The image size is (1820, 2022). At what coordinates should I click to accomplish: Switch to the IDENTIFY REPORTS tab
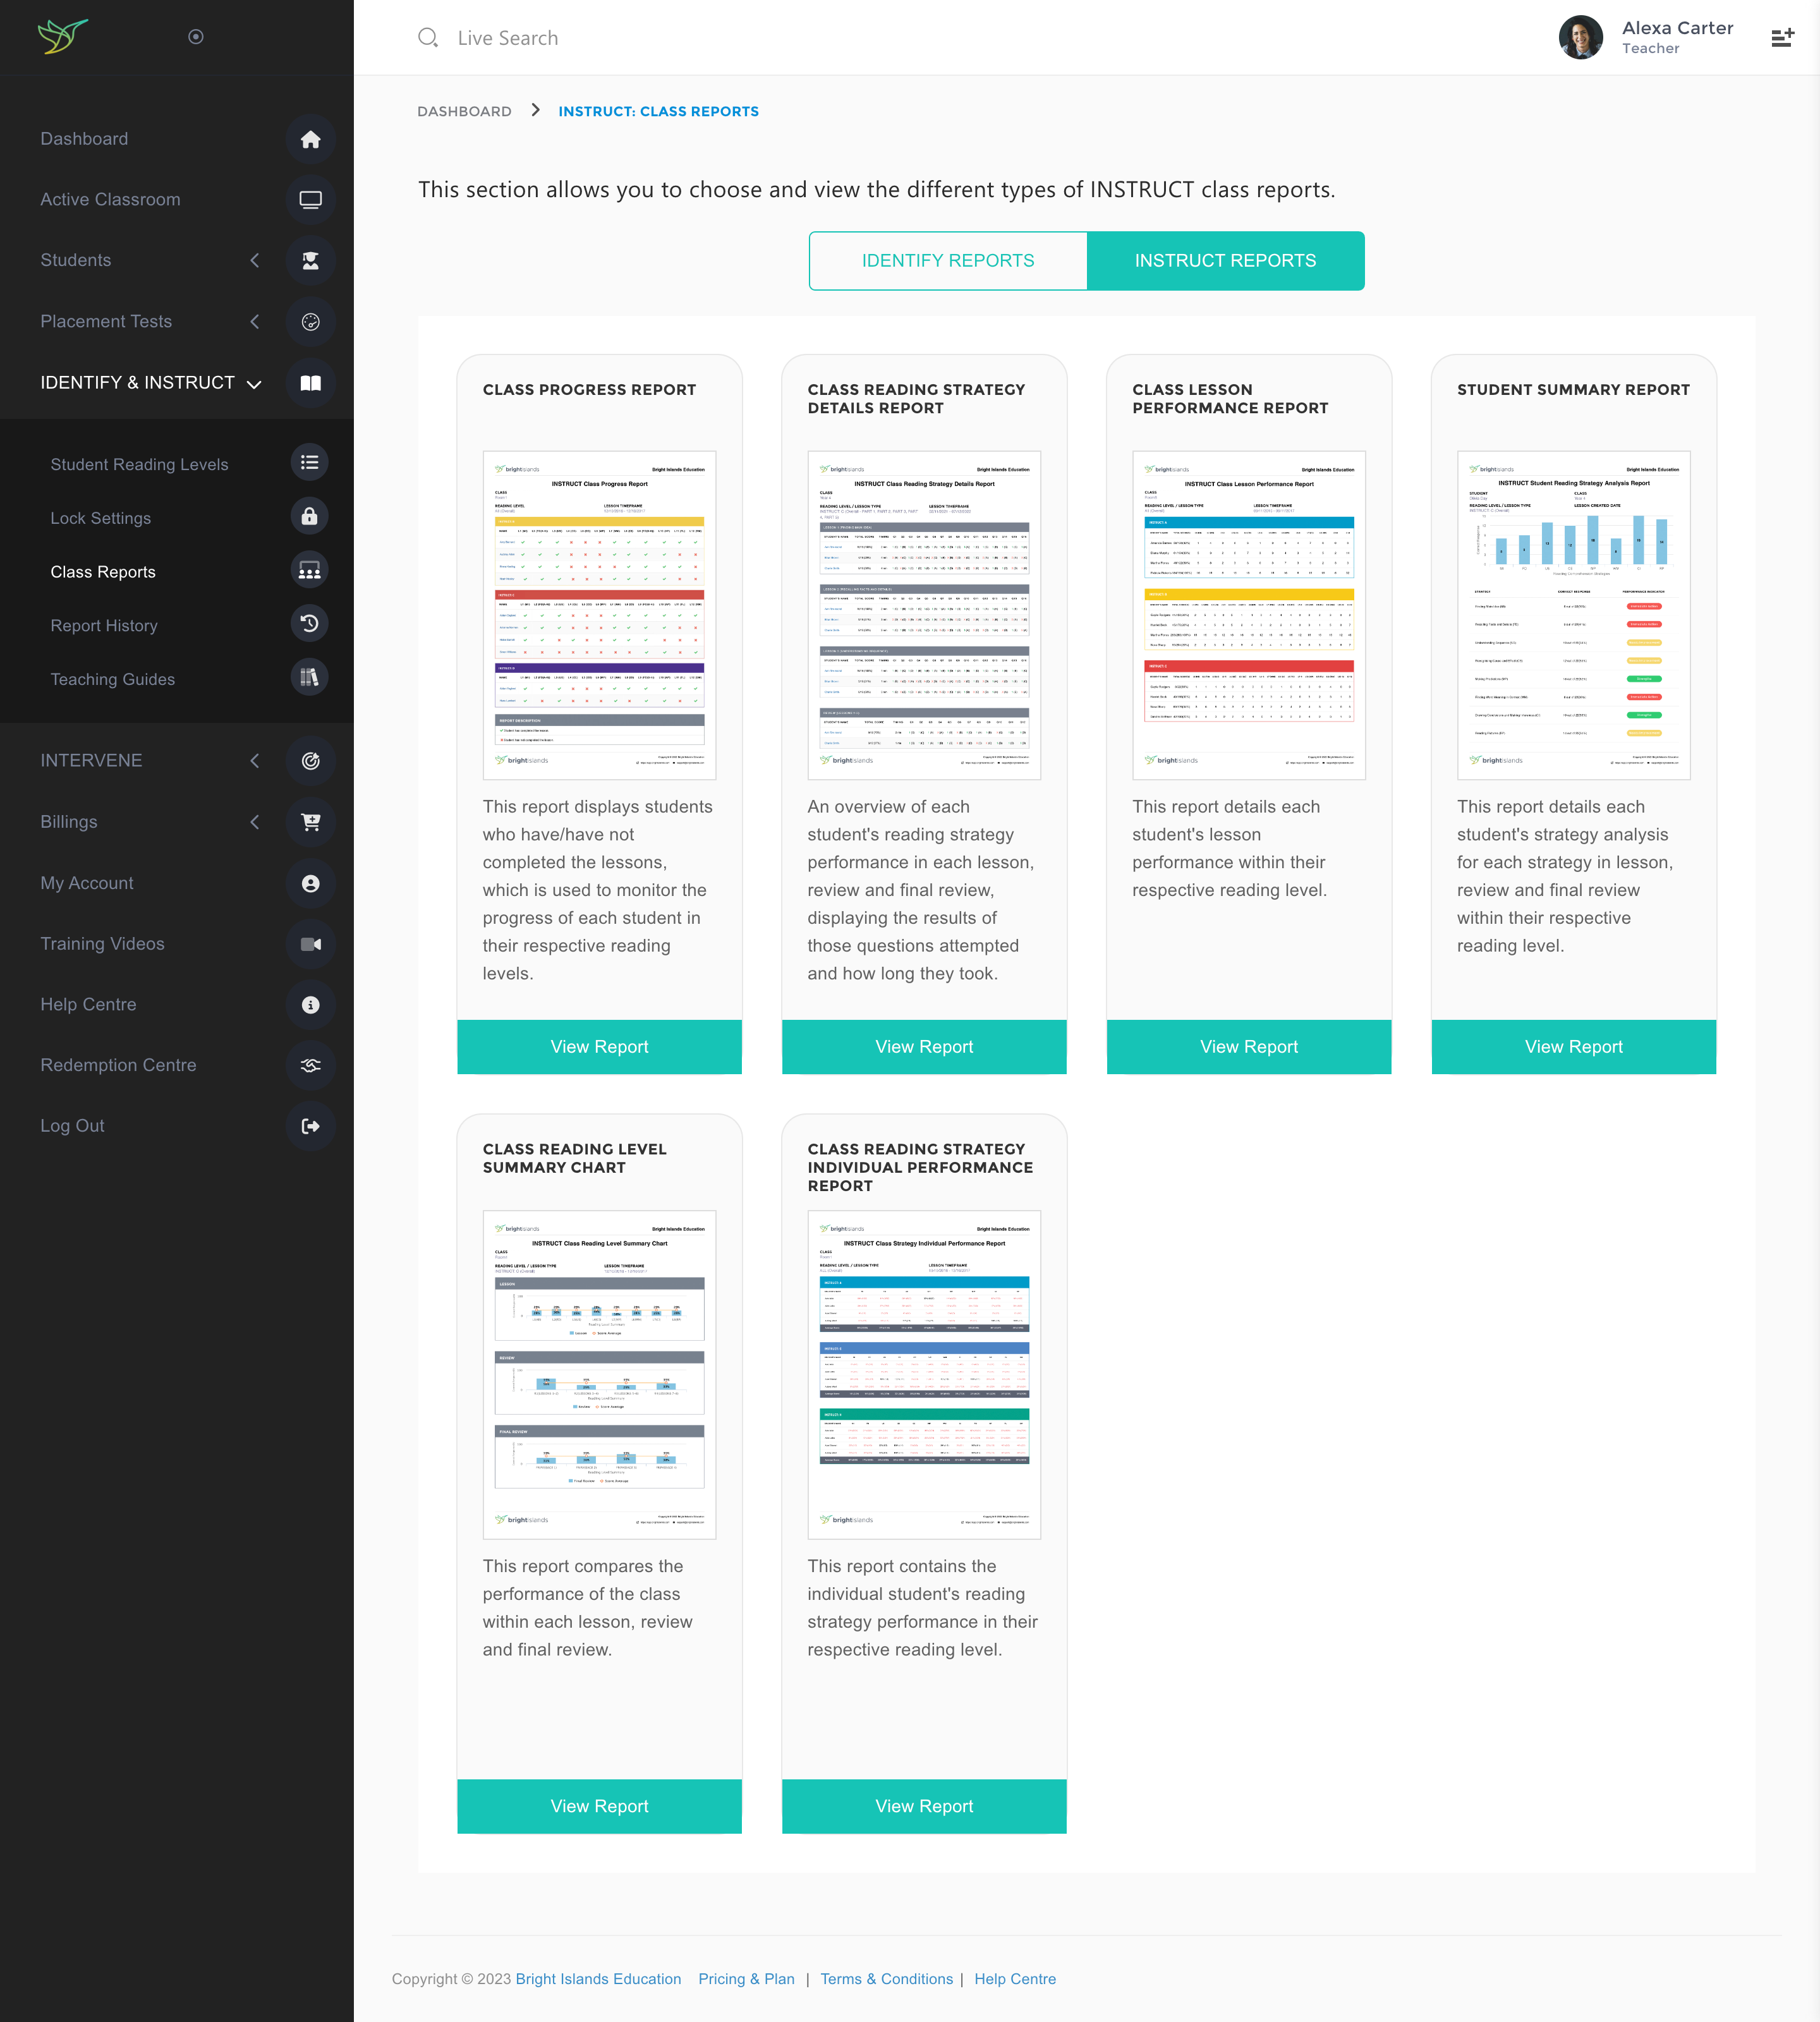[947, 261]
